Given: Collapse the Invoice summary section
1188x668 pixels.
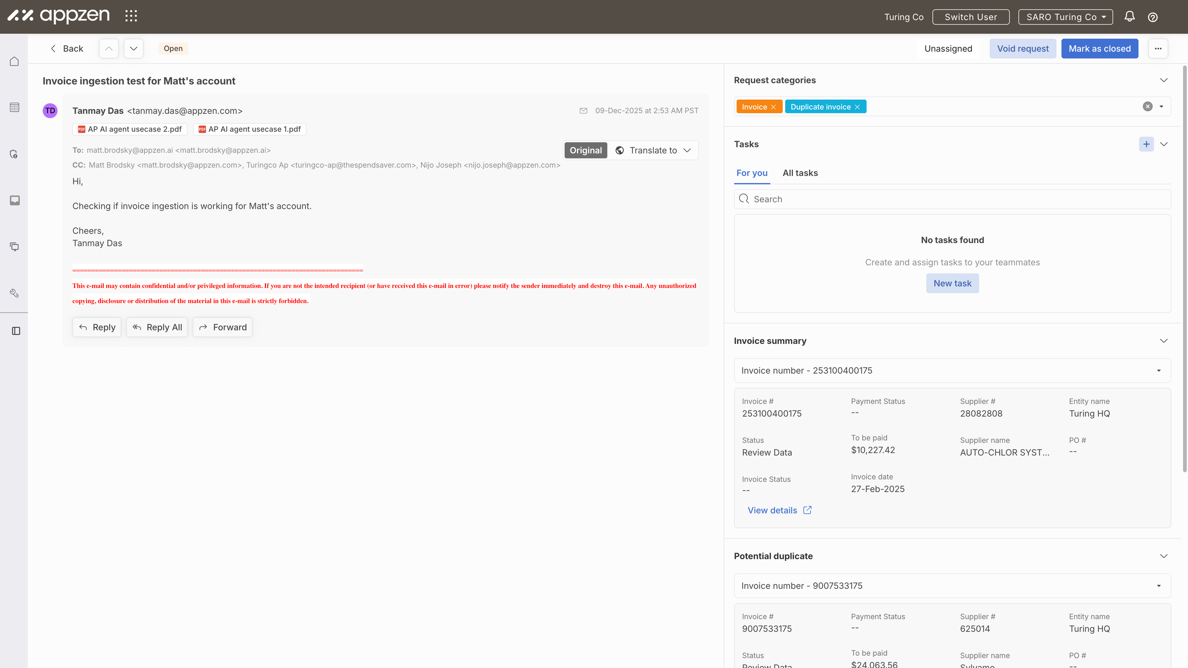Looking at the screenshot, I should pyautogui.click(x=1164, y=341).
